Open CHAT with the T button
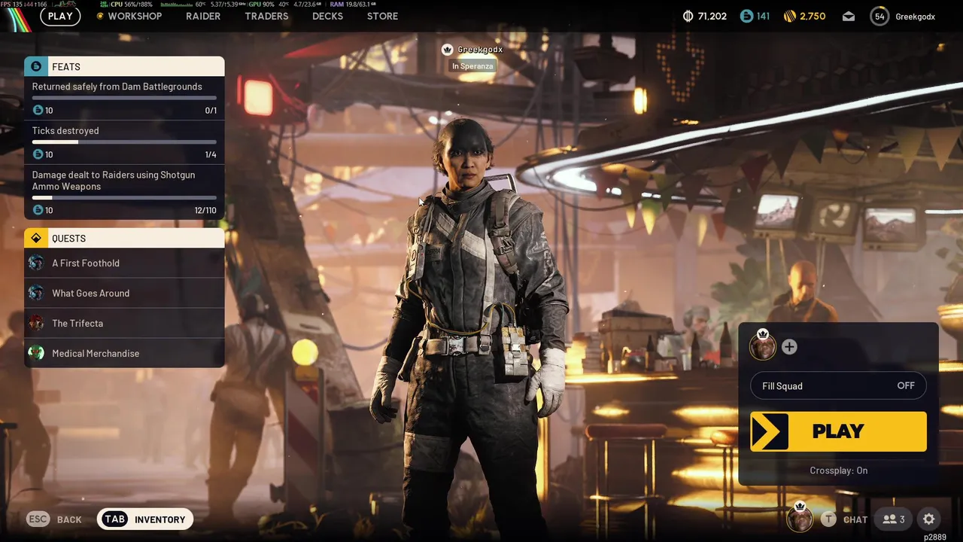Image resolution: width=963 pixels, height=542 pixels. click(x=845, y=519)
